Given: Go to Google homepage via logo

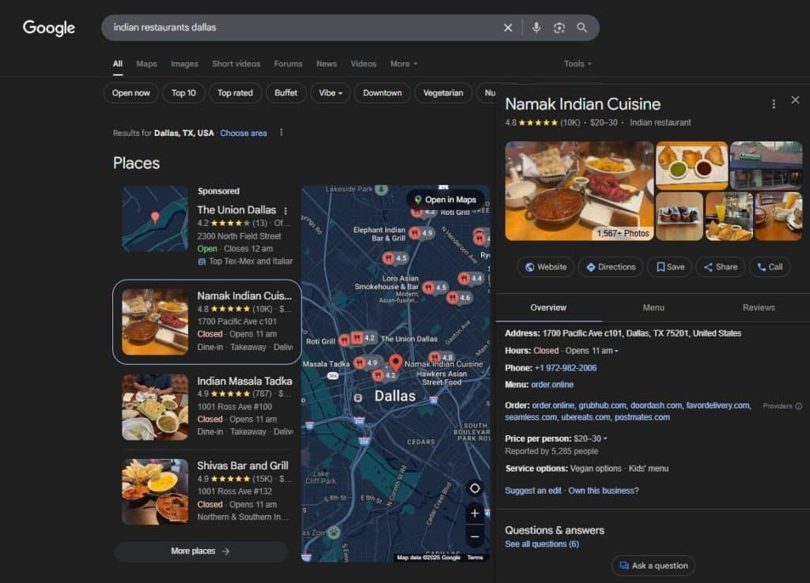Looking at the screenshot, I should [x=49, y=28].
